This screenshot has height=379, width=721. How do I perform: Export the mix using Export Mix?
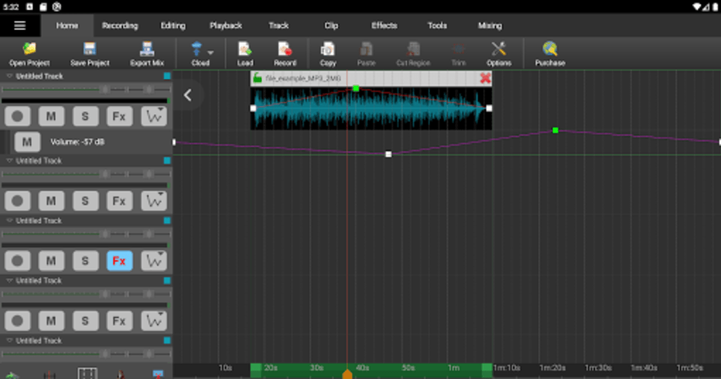pos(146,53)
